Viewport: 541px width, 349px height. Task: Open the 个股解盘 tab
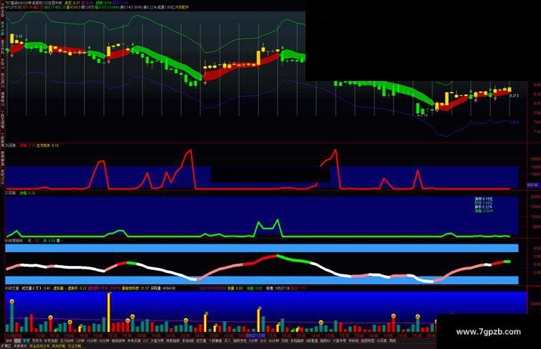coord(215,341)
